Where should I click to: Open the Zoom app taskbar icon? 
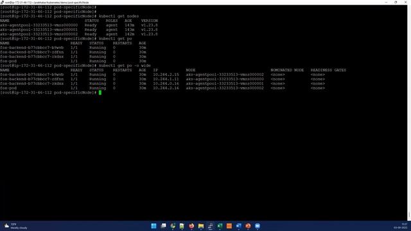click(x=258, y=226)
